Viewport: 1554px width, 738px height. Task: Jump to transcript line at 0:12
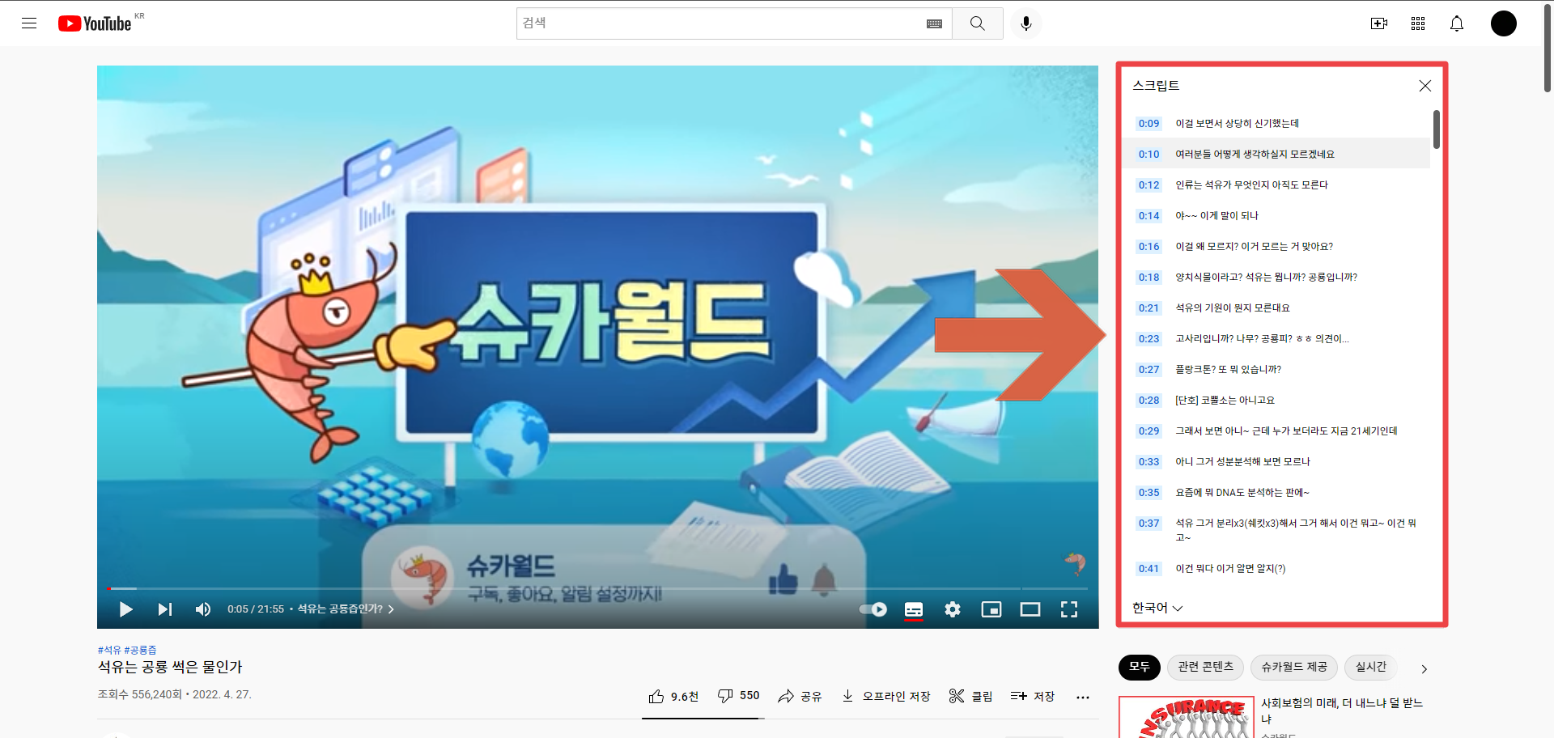tap(1276, 184)
